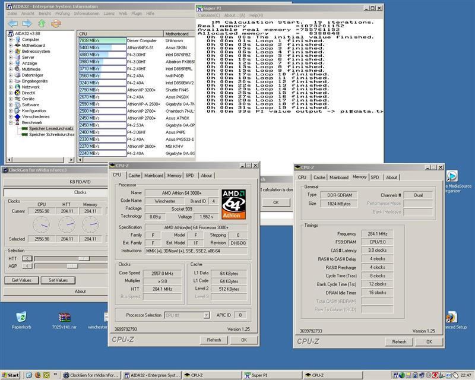Click the CPU column header in AIDA32

coord(121,34)
